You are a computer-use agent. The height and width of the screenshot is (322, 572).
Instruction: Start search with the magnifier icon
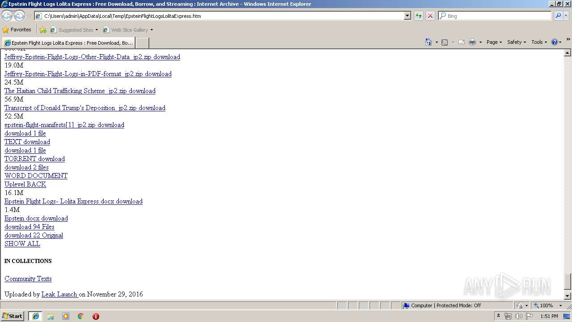[558, 16]
